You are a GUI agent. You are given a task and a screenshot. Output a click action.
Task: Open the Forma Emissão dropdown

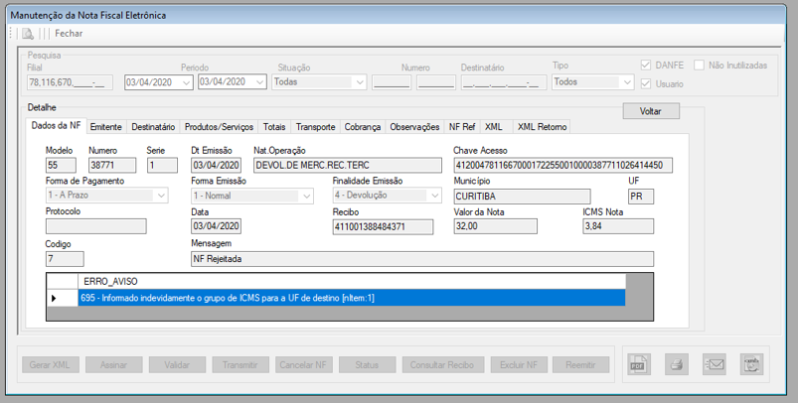click(x=307, y=196)
